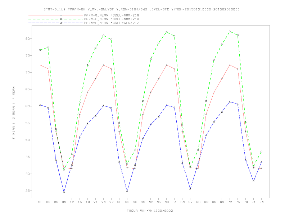Click x-axis forecast hour label 36
Viewport: 285px width, 220px height.
pos(135,202)
